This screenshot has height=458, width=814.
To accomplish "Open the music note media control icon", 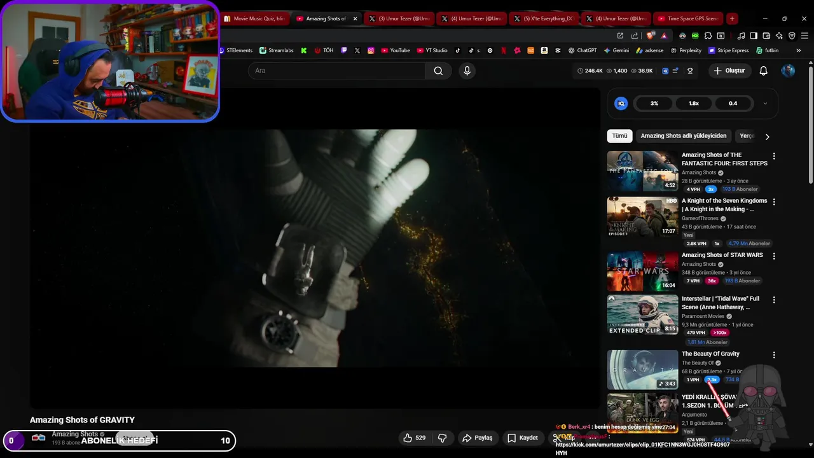I will (741, 36).
